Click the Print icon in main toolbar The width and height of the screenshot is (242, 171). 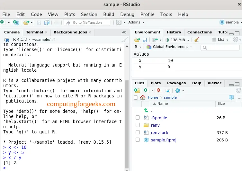[x=57, y=23]
